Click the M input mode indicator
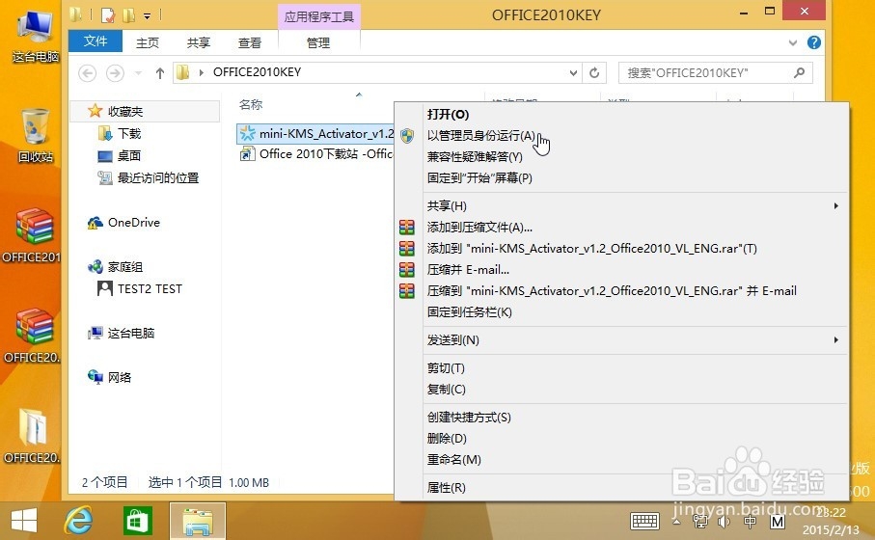Screen dimensions: 875x540 click(777, 522)
